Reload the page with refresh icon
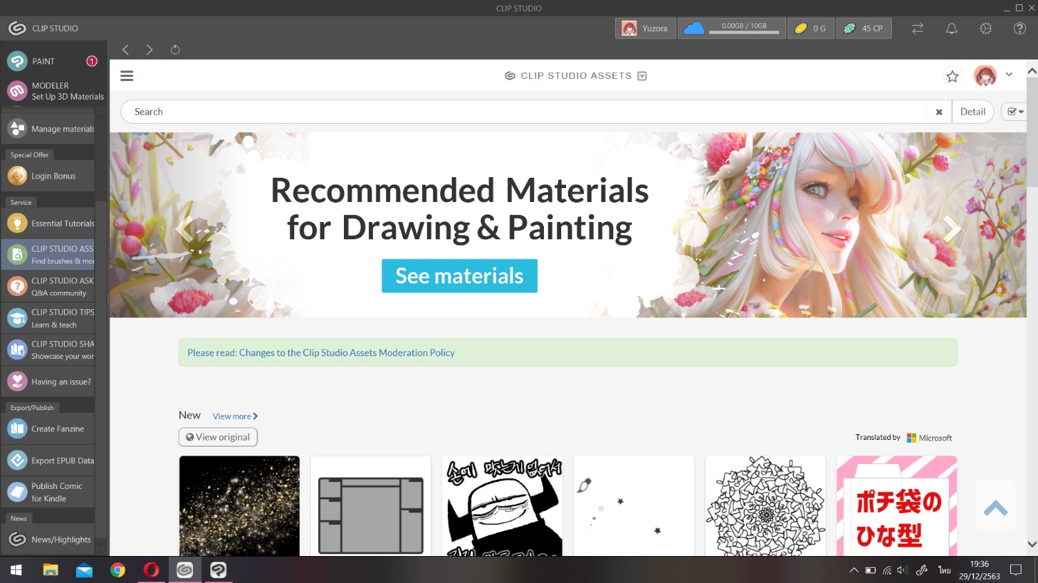Viewport: 1038px width, 583px height. pyautogui.click(x=175, y=50)
